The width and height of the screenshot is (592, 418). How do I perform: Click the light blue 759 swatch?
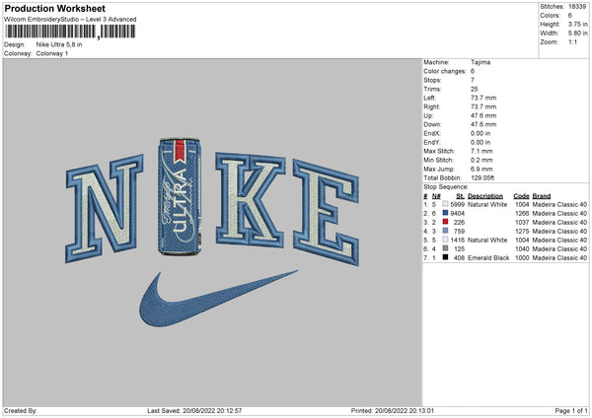(x=445, y=231)
